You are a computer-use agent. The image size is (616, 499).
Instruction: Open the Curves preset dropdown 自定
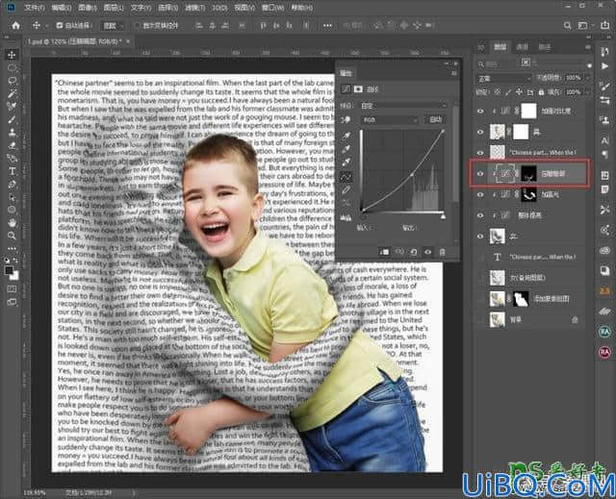pyautogui.click(x=403, y=106)
